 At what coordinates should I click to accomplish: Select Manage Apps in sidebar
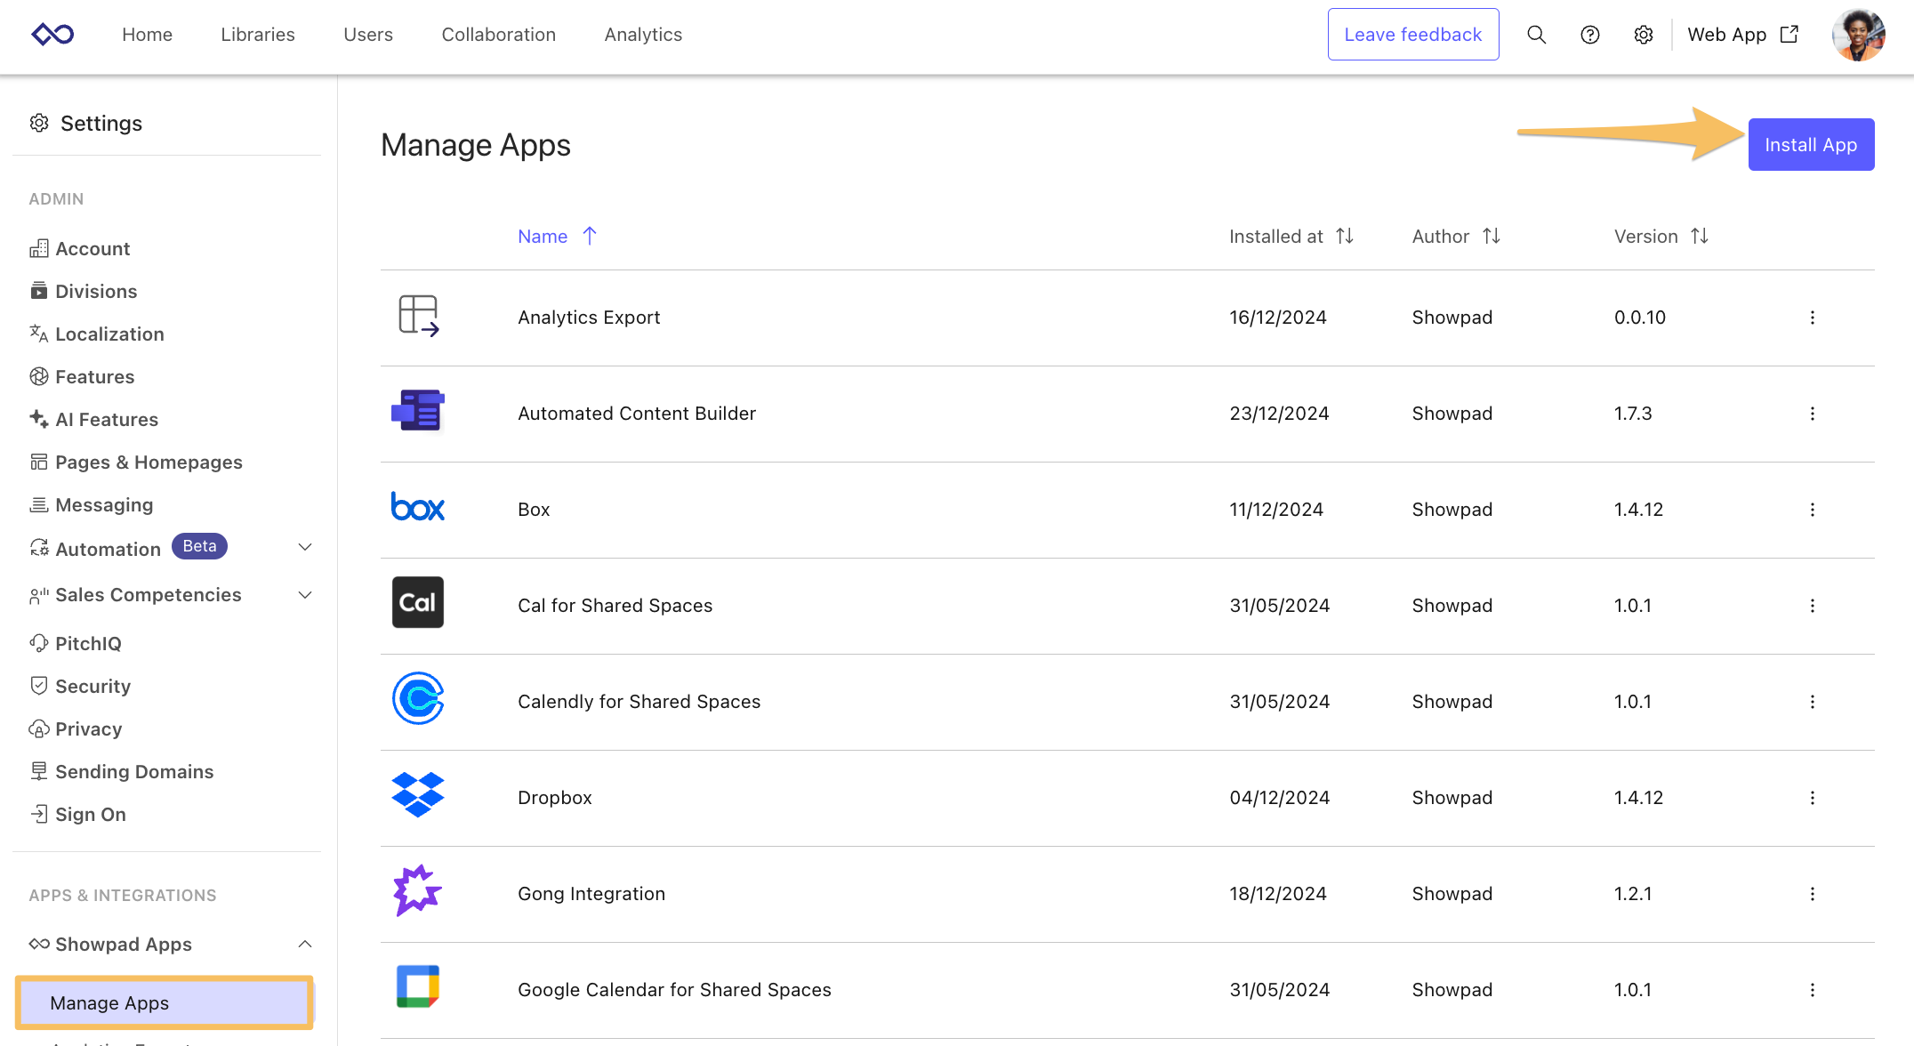click(165, 1002)
